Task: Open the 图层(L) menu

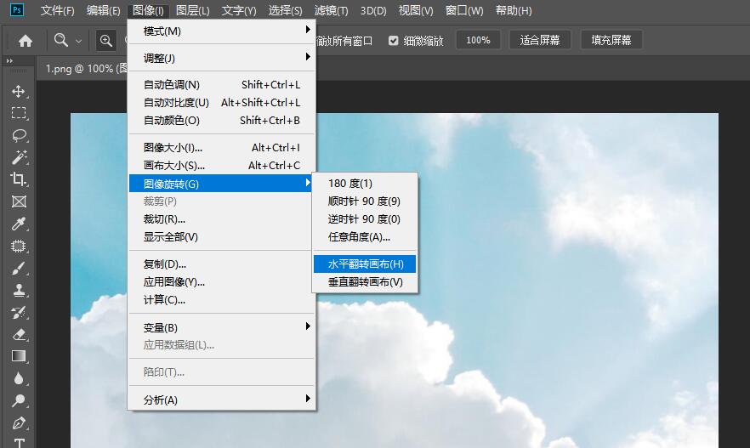Action: pos(193,10)
